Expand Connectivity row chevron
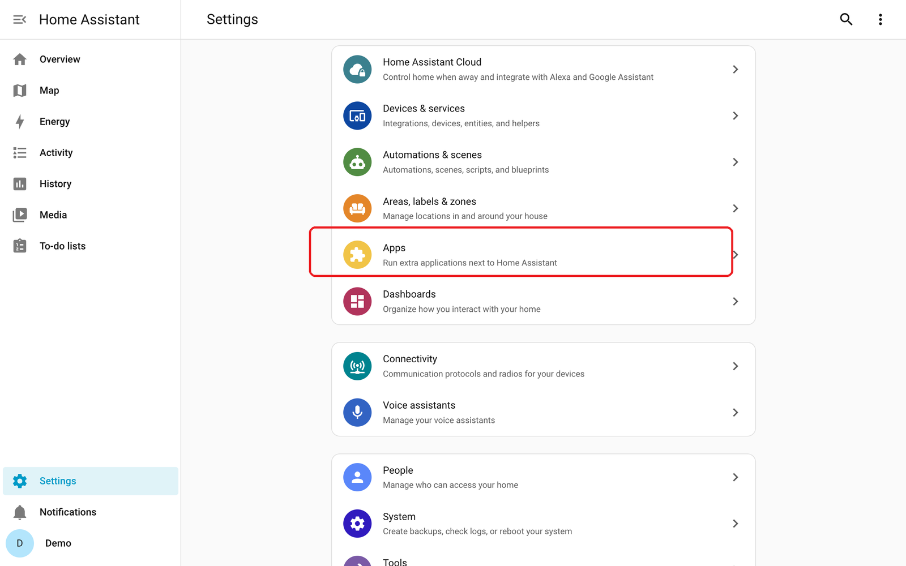Image resolution: width=906 pixels, height=566 pixels. pos(735,366)
